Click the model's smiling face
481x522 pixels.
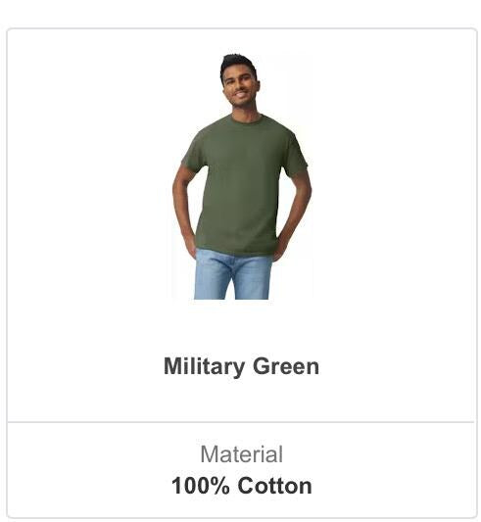[241, 85]
